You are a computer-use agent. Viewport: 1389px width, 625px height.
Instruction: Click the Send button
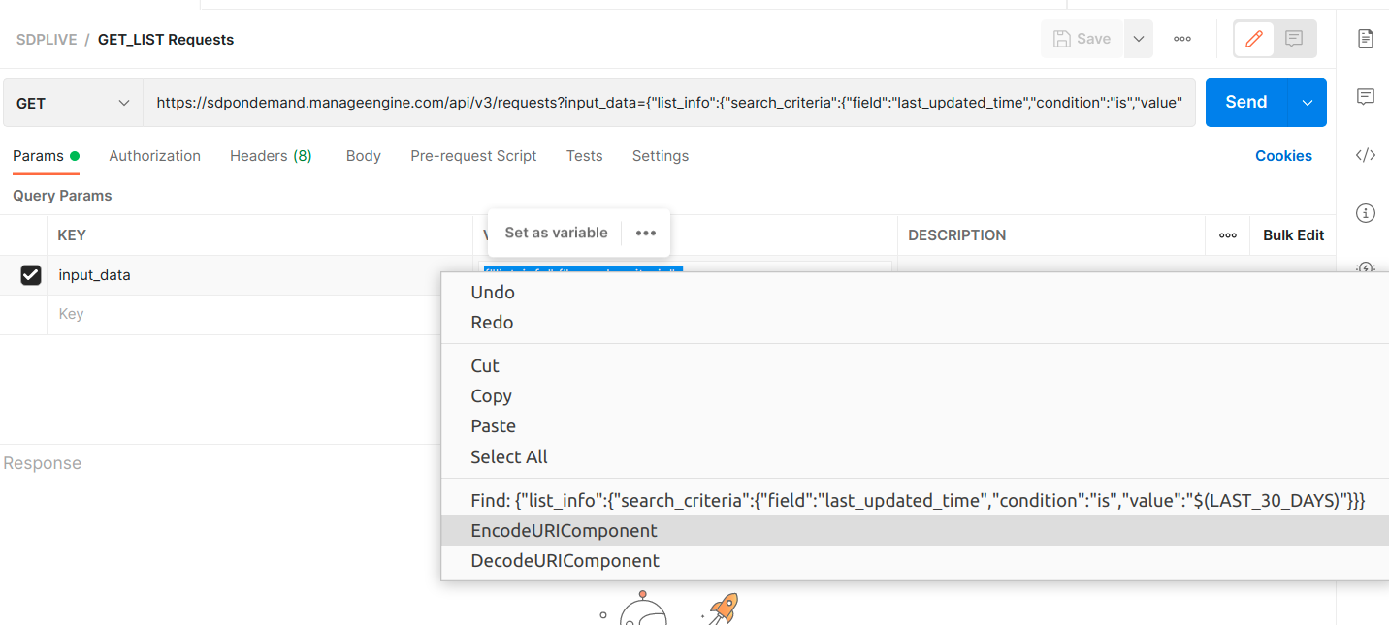point(1245,101)
